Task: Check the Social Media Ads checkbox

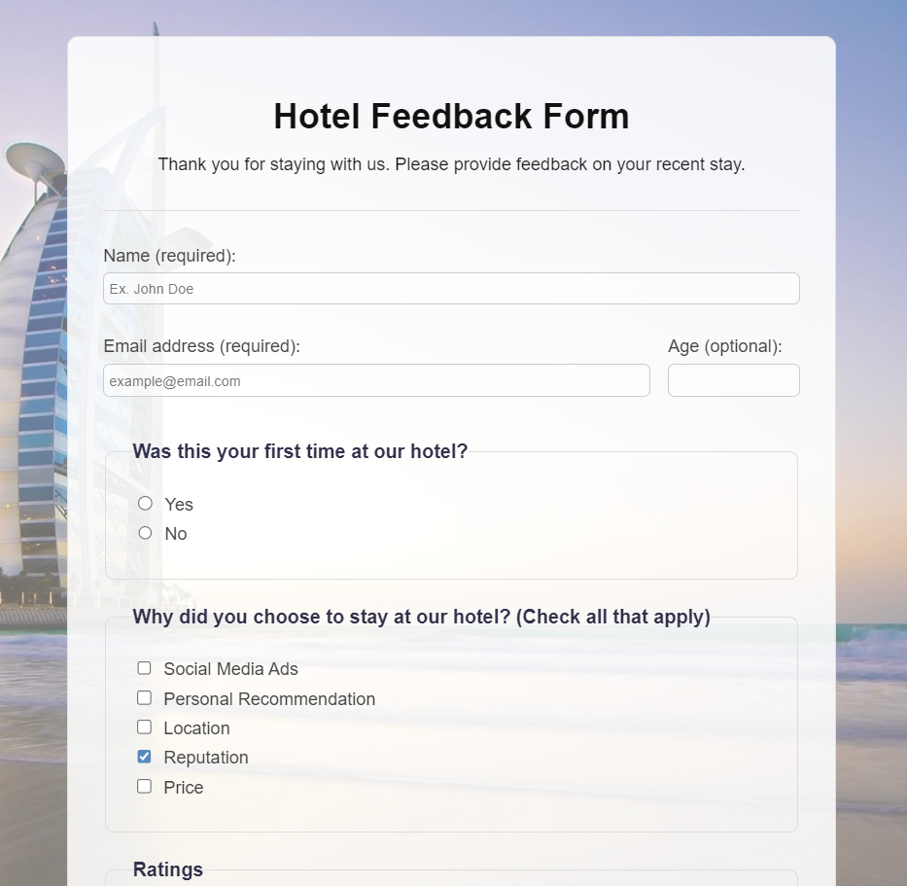Action: [x=144, y=668]
